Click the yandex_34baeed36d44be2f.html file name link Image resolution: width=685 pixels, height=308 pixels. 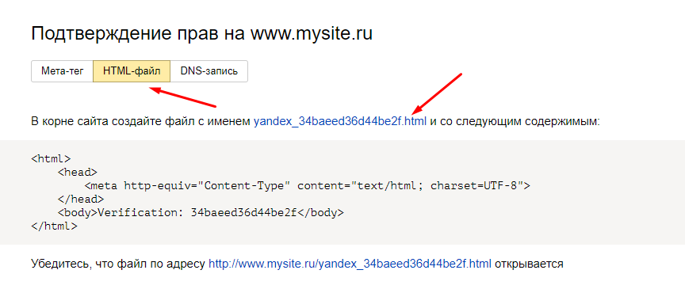click(340, 121)
